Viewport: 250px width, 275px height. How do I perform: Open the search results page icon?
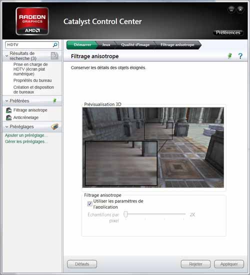click(54, 56)
